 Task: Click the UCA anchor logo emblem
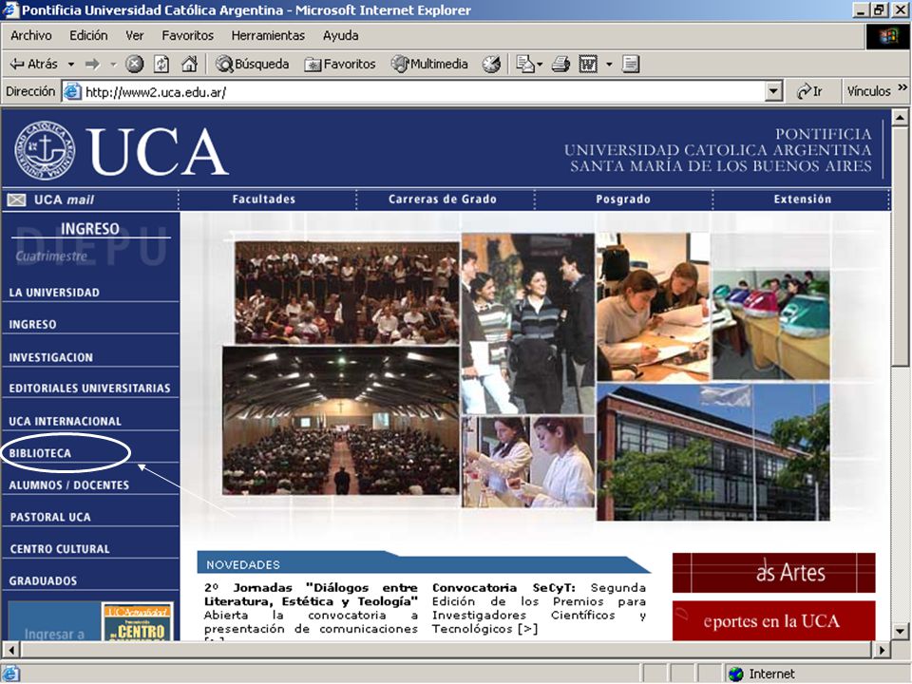(45, 150)
